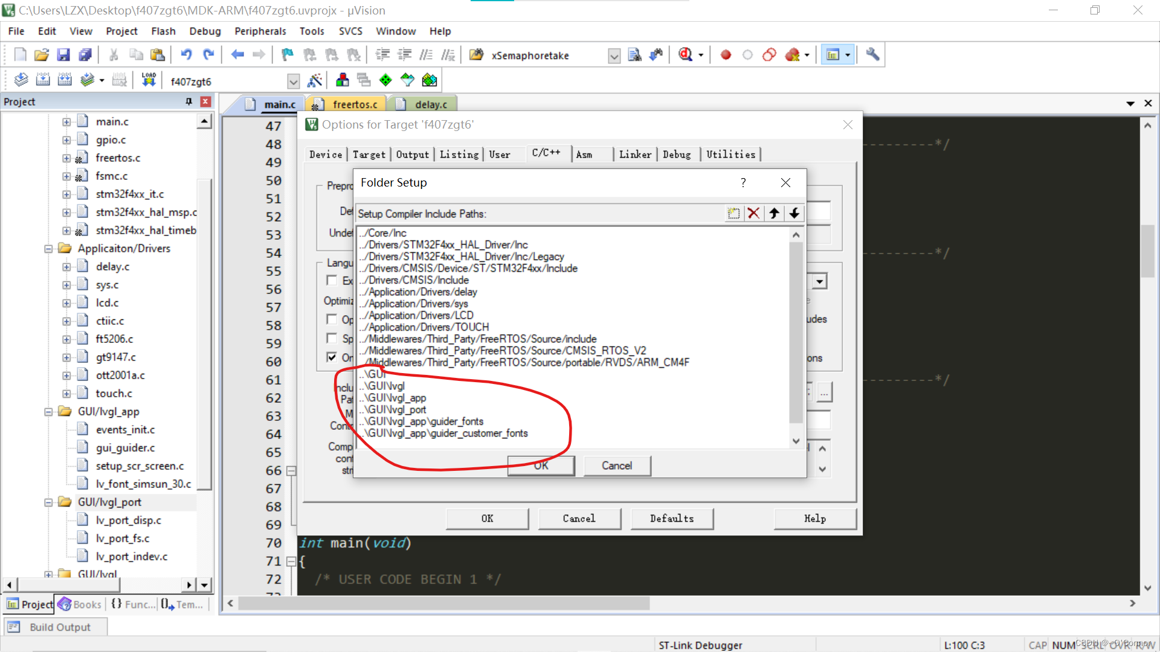Select the ..\GUI\lvgl_port include path
1160x652 pixels.
(x=394, y=410)
